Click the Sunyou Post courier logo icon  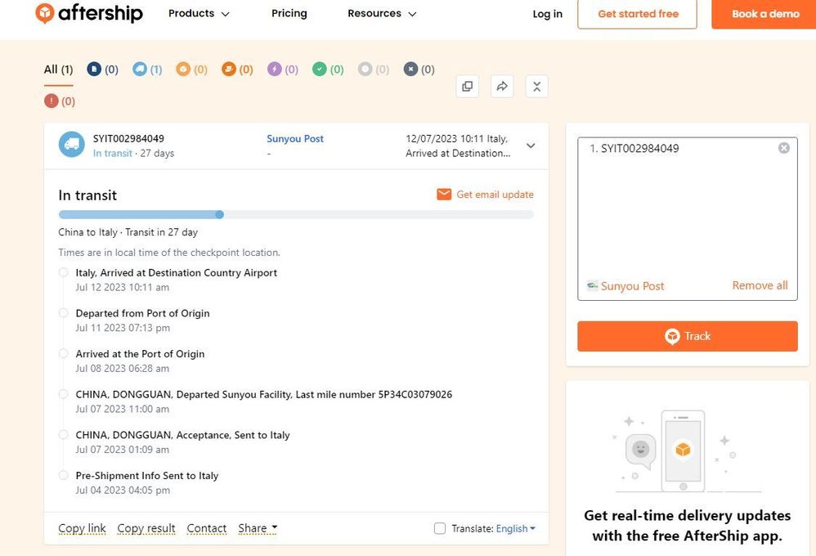click(592, 285)
